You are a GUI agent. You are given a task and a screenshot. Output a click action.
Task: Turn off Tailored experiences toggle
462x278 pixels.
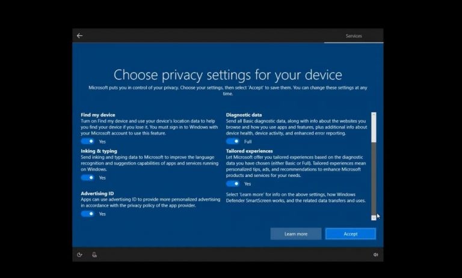click(233, 184)
